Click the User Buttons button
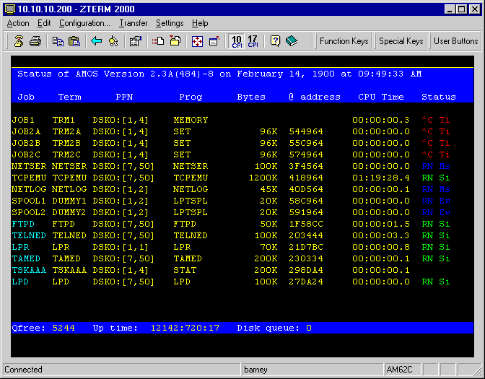The height and width of the screenshot is (379, 485). click(455, 41)
